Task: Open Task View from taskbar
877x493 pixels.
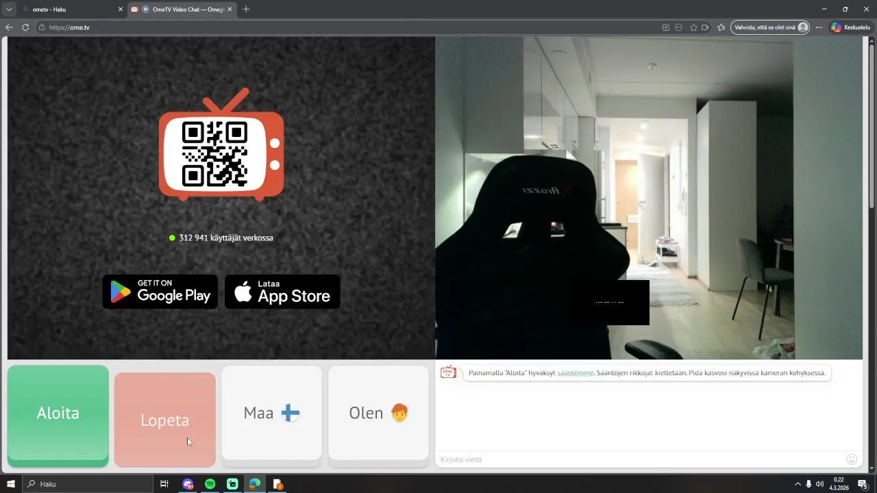Action: [x=164, y=484]
